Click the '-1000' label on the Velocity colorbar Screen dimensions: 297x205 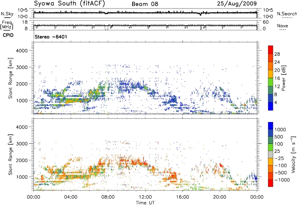pyautogui.click(x=282, y=180)
